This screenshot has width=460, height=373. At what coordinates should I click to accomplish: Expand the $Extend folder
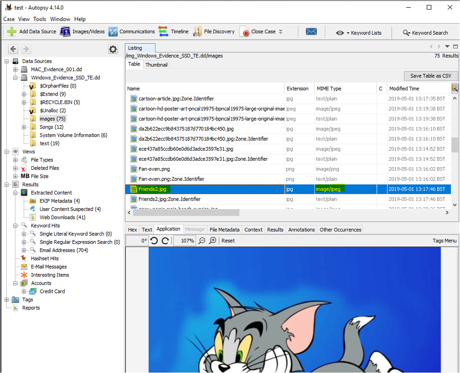(x=24, y=94)
